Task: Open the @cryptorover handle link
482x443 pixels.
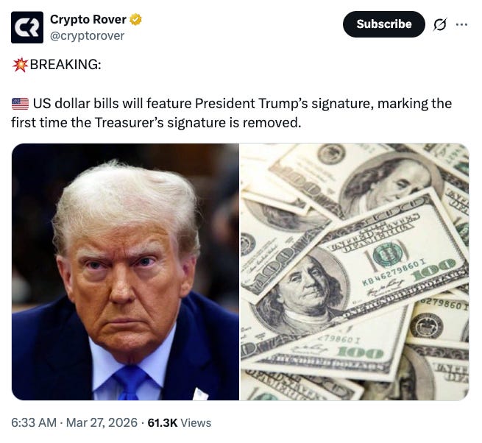Action: 88,35
